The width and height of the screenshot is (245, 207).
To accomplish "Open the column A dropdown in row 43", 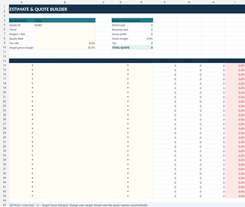I will 32,196.
